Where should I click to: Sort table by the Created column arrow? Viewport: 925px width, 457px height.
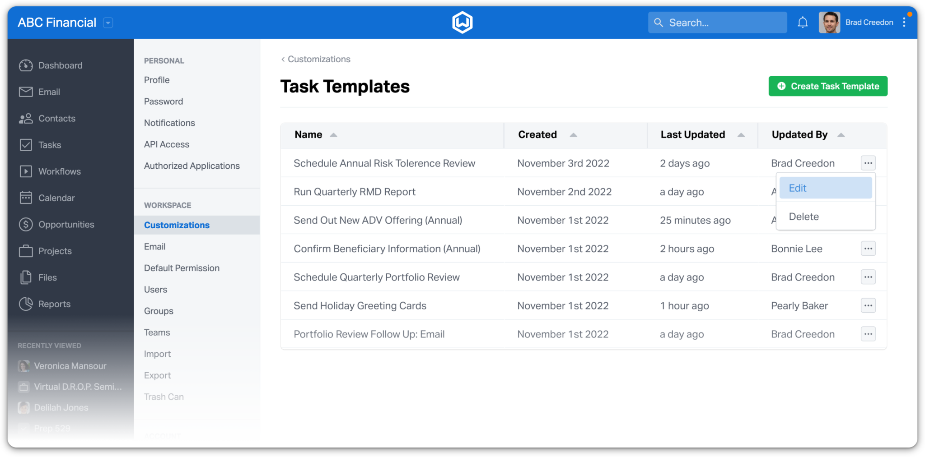(574, 134)
